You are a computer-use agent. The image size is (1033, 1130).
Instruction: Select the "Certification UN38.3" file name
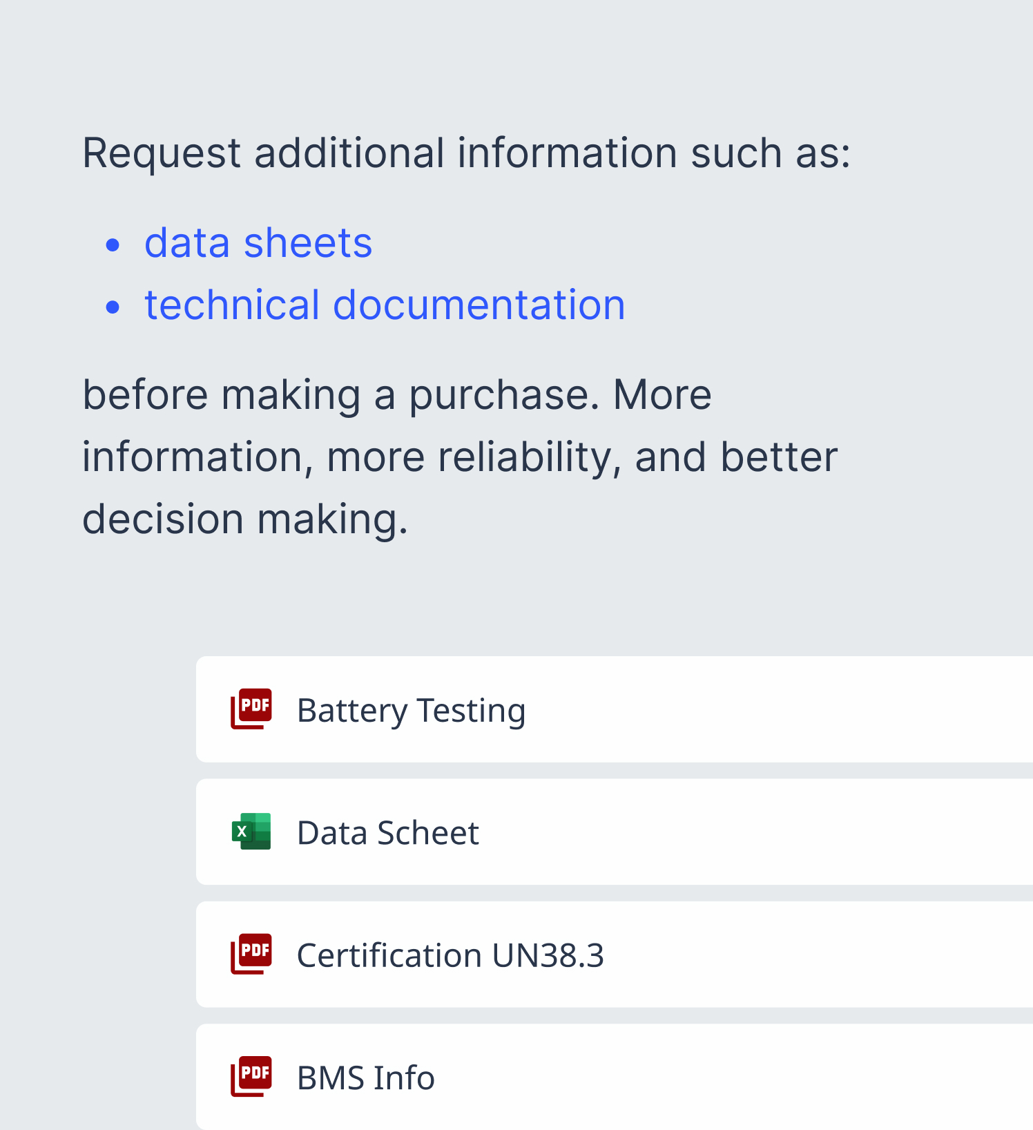tap(450, 955)
